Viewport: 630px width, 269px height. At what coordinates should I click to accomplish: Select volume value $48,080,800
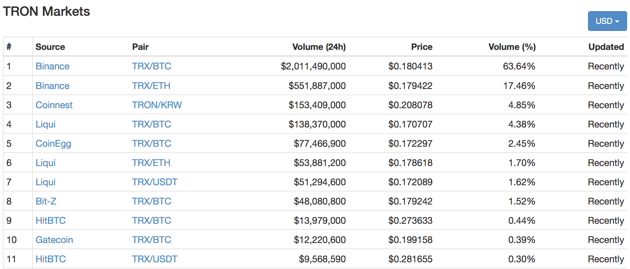[320, 201]
